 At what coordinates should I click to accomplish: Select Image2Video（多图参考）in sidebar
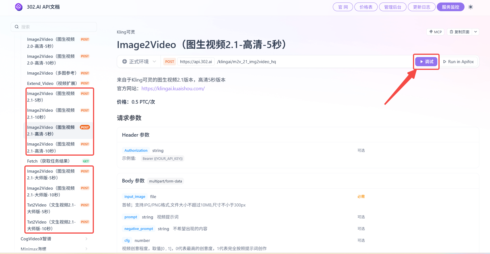point(59,73)
